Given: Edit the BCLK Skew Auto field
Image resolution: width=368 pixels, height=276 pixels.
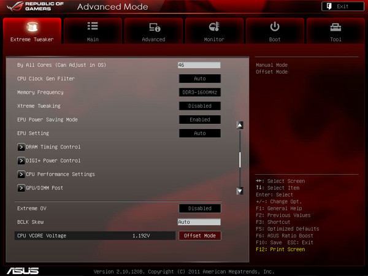Looking at the screenshot, I should click(x=199, y=222).
